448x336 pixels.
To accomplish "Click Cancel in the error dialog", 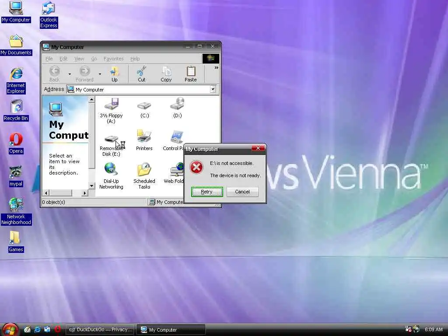I will 242,192.
